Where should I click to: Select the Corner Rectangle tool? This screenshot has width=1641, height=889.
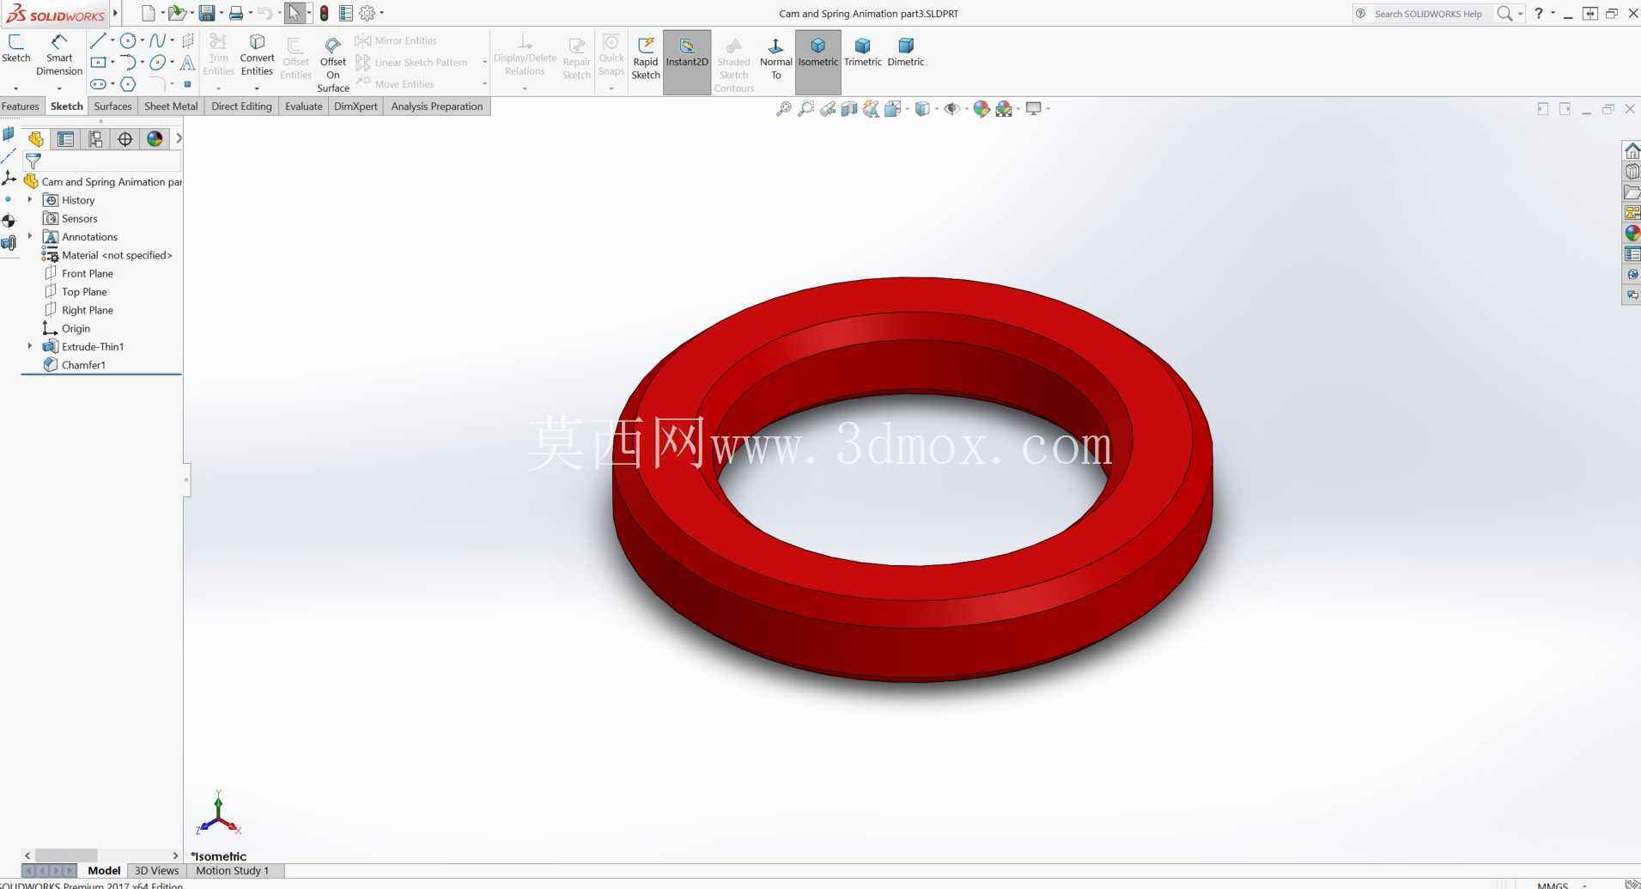(x=98, y=62)
